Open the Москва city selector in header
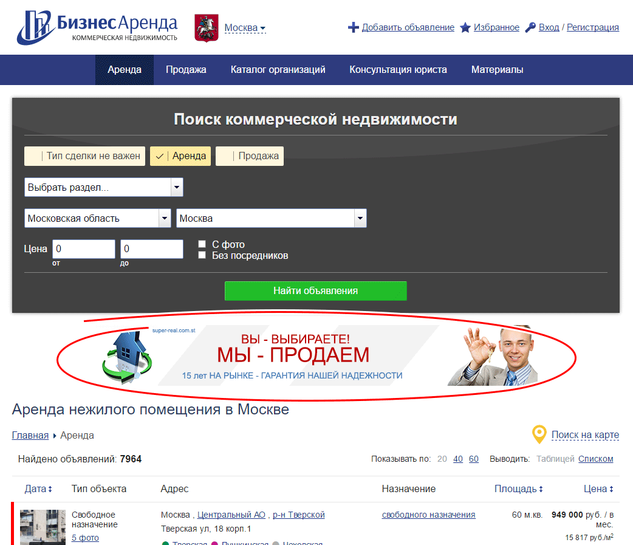 (245, 28)
